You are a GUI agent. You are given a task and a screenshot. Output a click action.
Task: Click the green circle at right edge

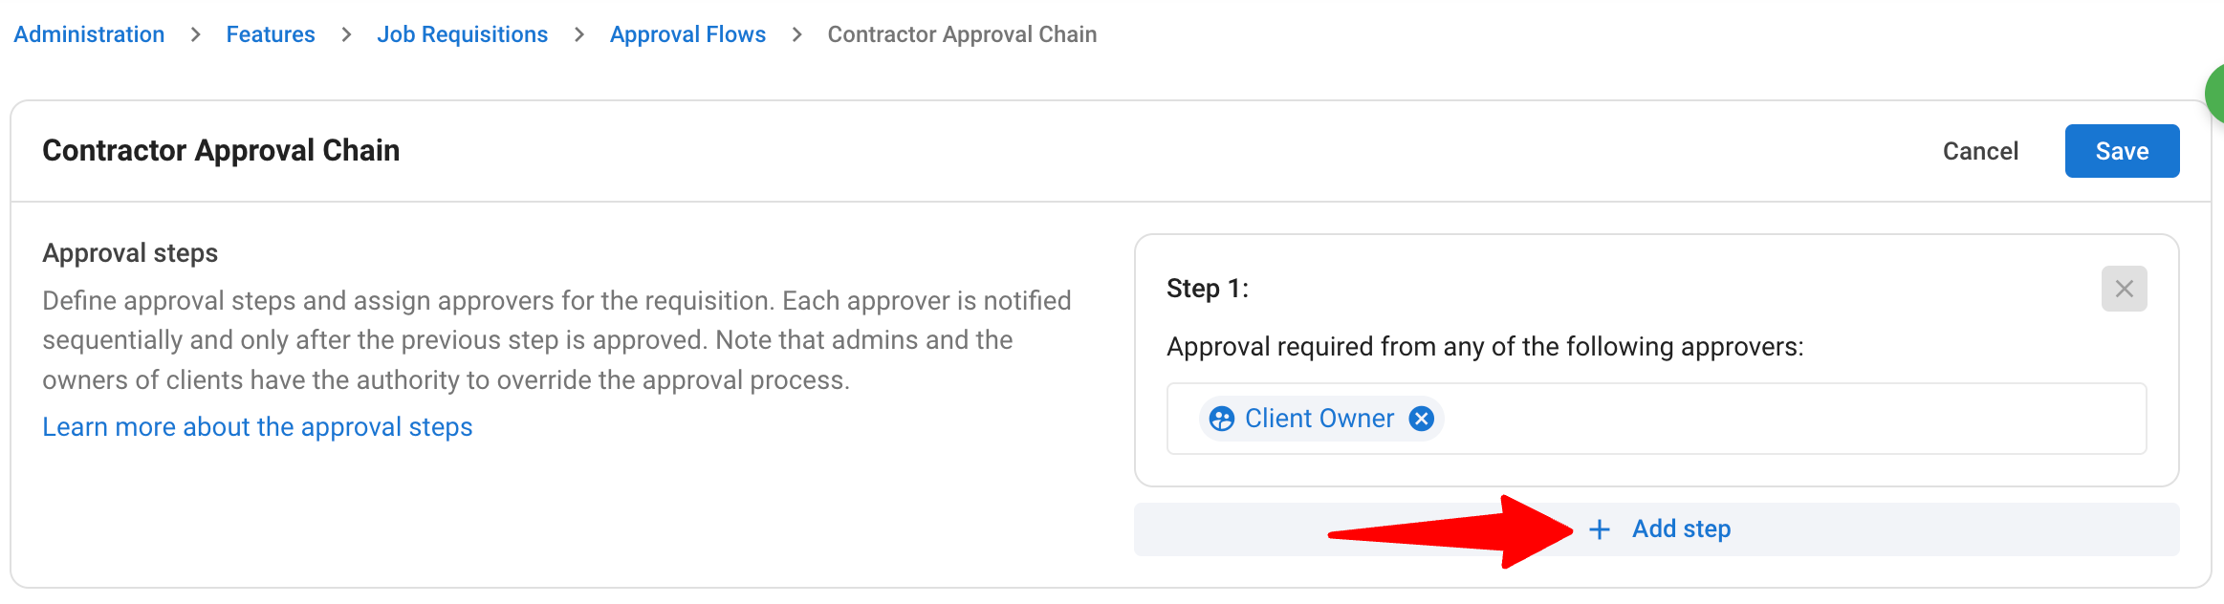coord(2214,94)
